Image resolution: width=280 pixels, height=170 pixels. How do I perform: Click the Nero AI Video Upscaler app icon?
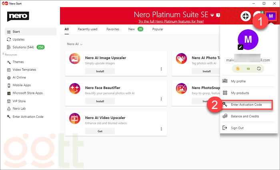point(74,120)
